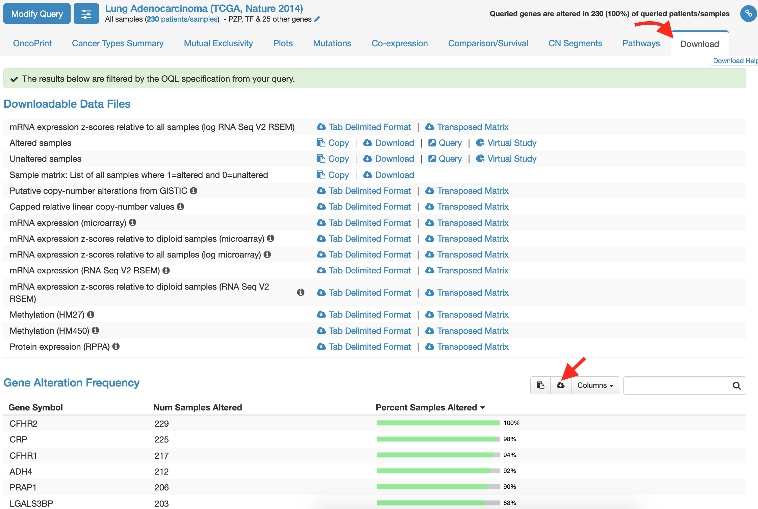
Task: Download gene alteration frequency table via cloud icon
Action: tap(561, 385)
